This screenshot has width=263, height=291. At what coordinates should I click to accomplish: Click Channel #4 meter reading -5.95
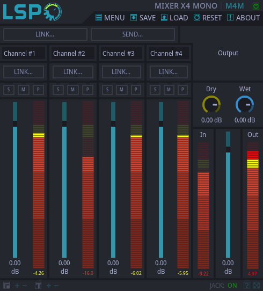(x=183, y=273)
